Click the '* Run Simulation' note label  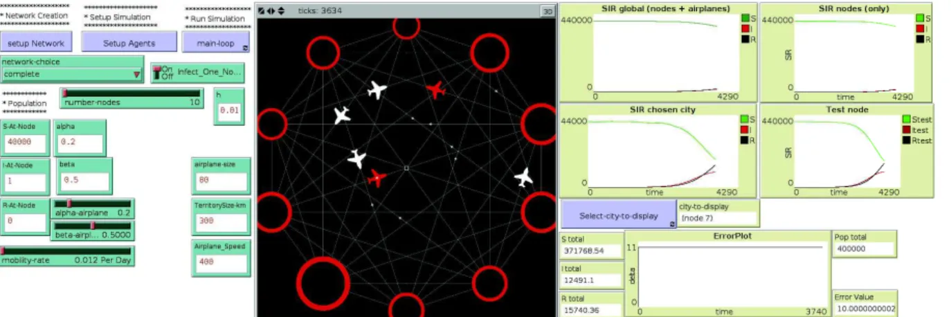[215, 19]
